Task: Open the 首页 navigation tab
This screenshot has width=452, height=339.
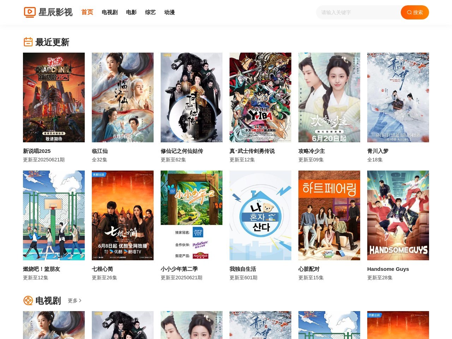Action: point(87,12)
